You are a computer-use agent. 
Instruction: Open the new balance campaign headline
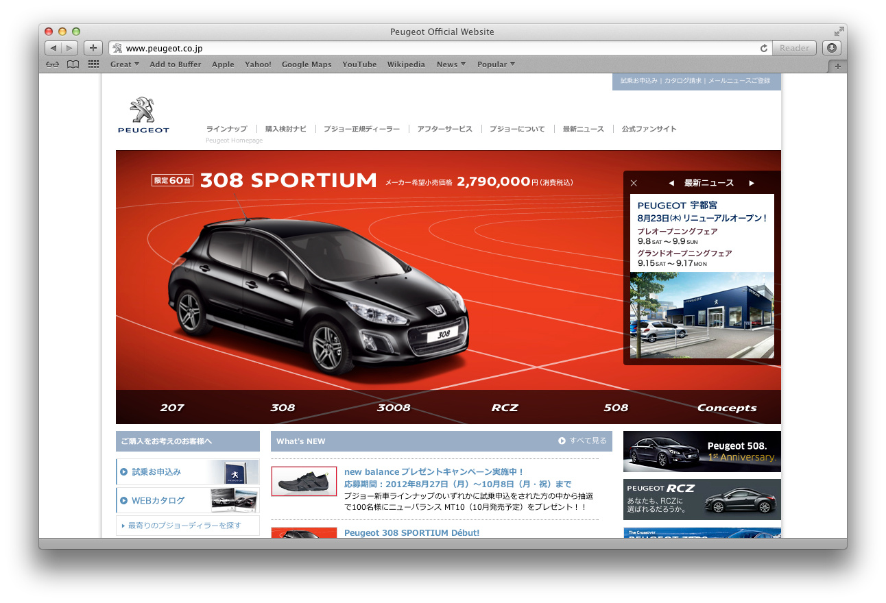tap(434, 472)
